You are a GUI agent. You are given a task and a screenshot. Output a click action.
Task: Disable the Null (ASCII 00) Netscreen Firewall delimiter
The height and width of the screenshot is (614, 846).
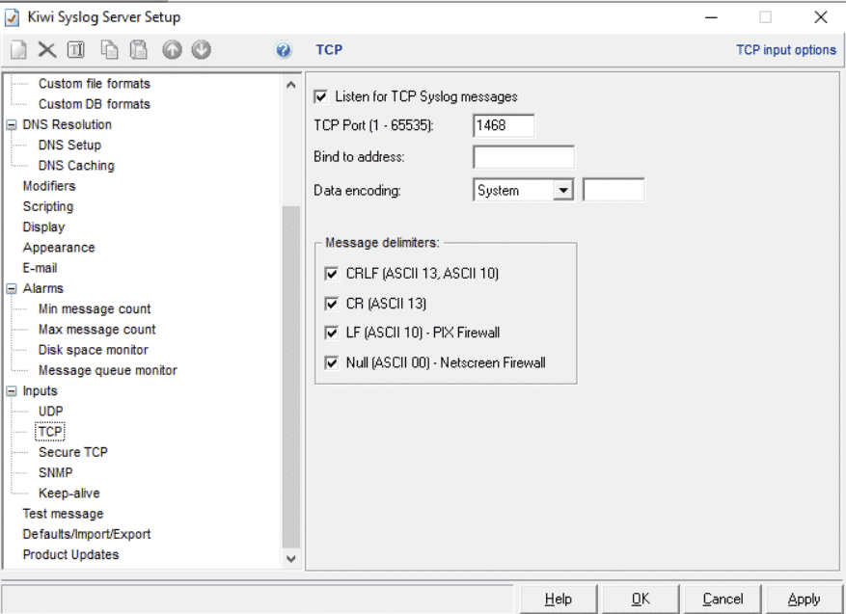333,363
